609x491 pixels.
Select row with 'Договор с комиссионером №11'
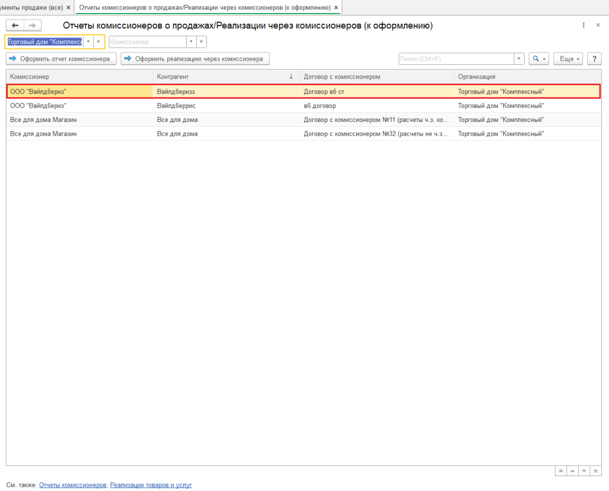pyautogui.click(x=304, y=120)
